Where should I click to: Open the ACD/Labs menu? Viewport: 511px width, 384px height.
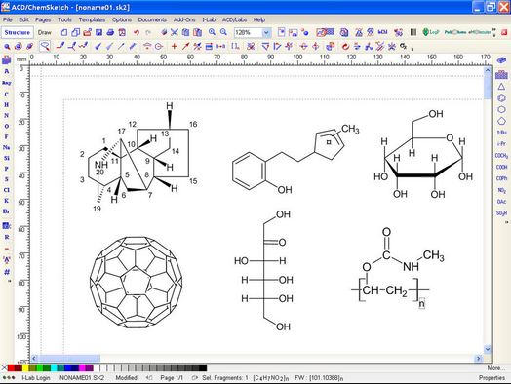pyautogui.click(x=234, y=19)
